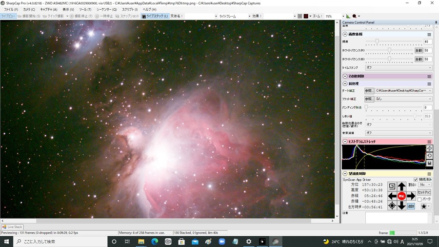Open the カメラ (C) menu

29,10
